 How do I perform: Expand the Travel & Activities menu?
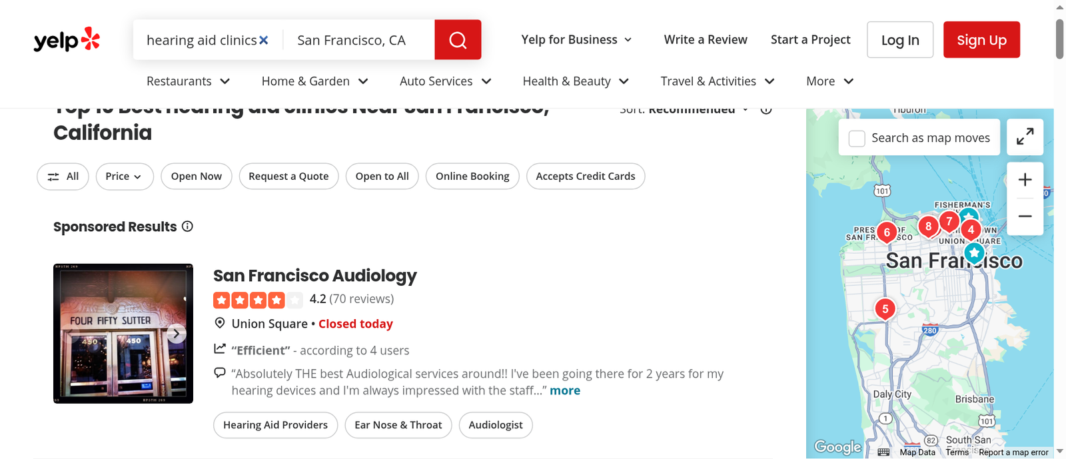(718, 81)
